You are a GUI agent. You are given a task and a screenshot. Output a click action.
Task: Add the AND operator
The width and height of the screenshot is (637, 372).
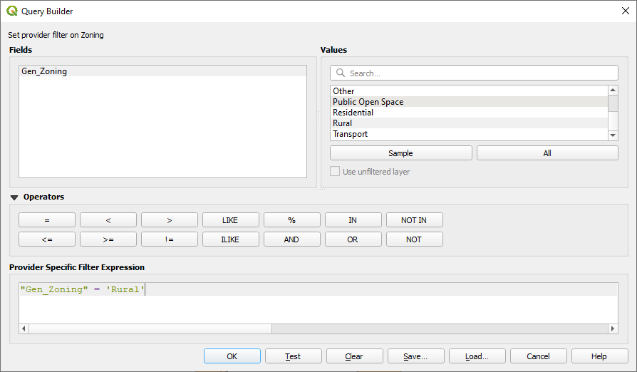click(291, 239)
